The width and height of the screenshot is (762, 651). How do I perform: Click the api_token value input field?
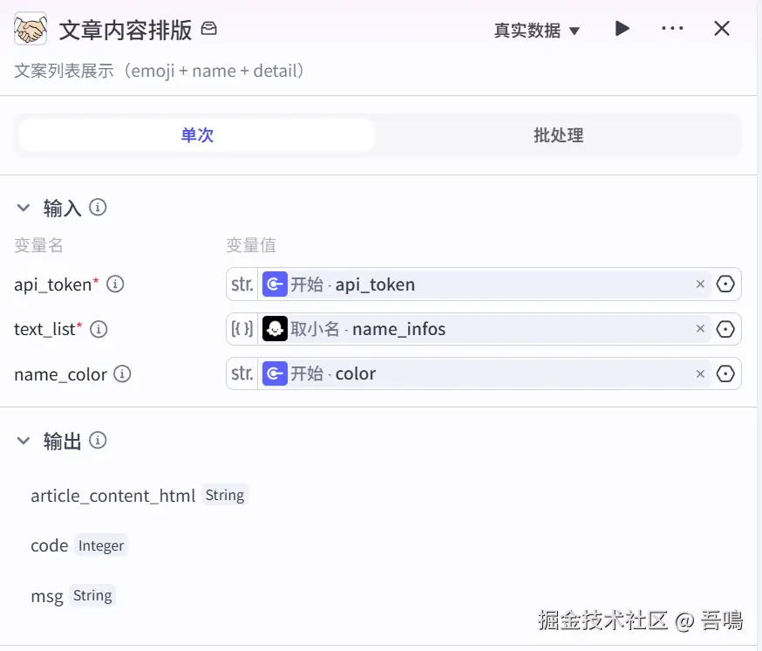(x=523, y=284)
